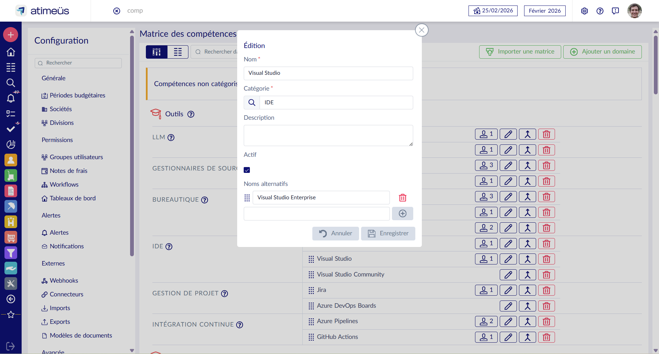659x354 pixels.
Task: Open the 25/02/2026 date picker
Action: [493, 11]
